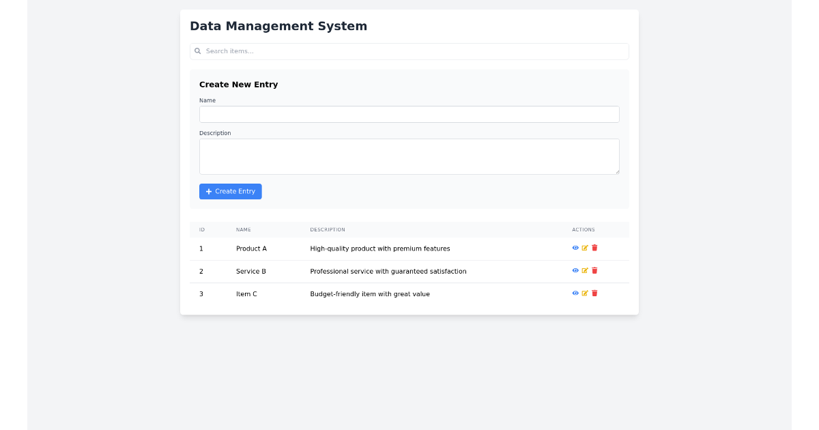Select the Service B name cell
The width and height of the screenshot is (819, 430).
coord(251,272)
